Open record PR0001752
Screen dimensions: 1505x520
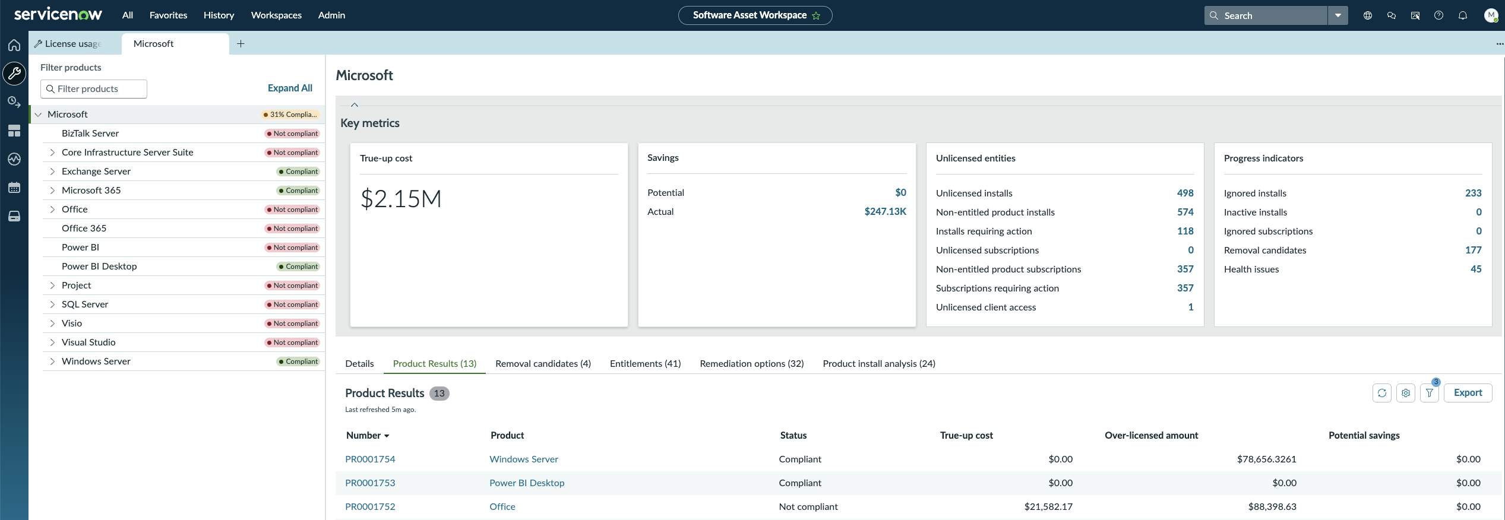pos(370,506)
